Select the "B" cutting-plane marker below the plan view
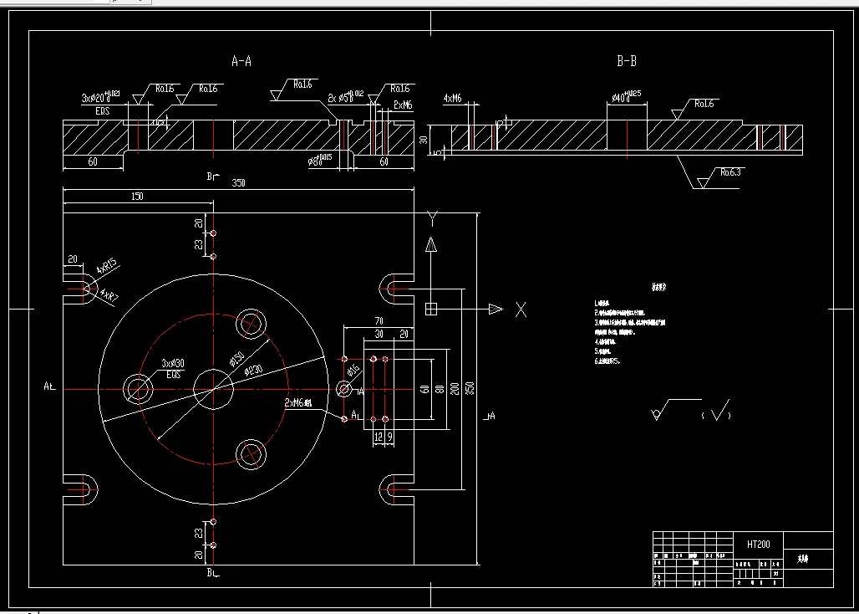 click(x=212, y=573)
